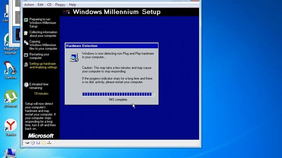Click 'Estimated time remaining' label
Viewport: 282px width, 158px height.
coord(39,86)
